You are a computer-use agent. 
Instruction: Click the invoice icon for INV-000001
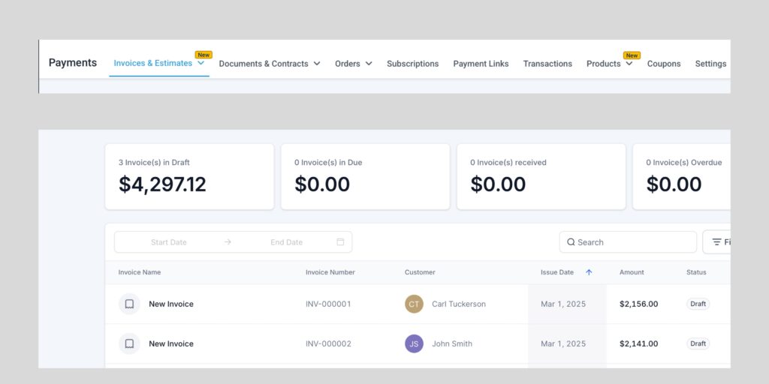[x=129, y=304]
